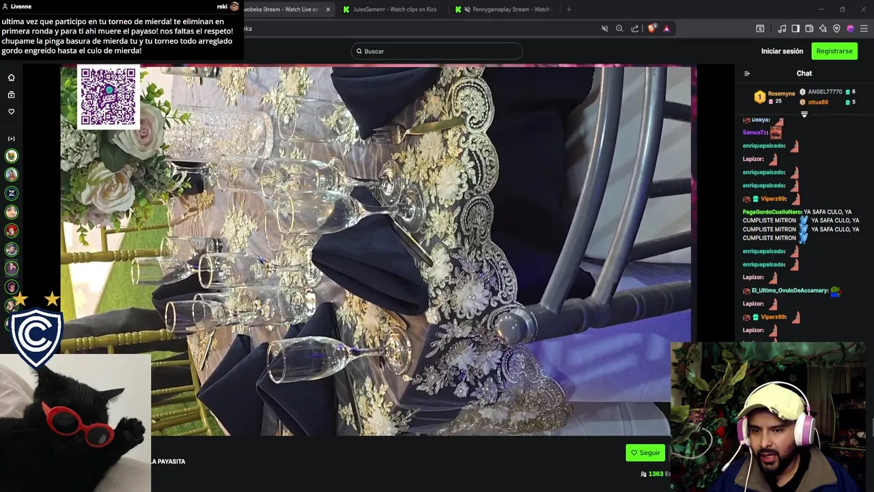Image resolution: width=874 pixels, height=492 pixels.
Task: Click the share page icon in address bar
Action: click(x=635, y=29)
